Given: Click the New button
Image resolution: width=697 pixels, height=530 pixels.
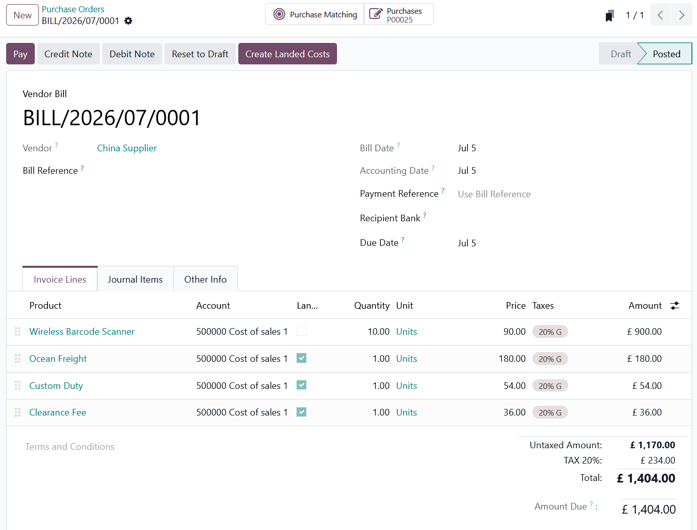Looking at the screenshot, I should click(x=23, y=15).
